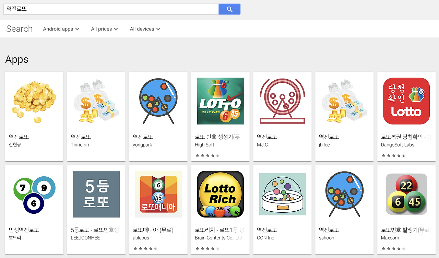Image resolution: width=439 pixels, height=258 pixels.
Task: Open the 역전로또 title above MJ.C
Action: coord(267,137)
